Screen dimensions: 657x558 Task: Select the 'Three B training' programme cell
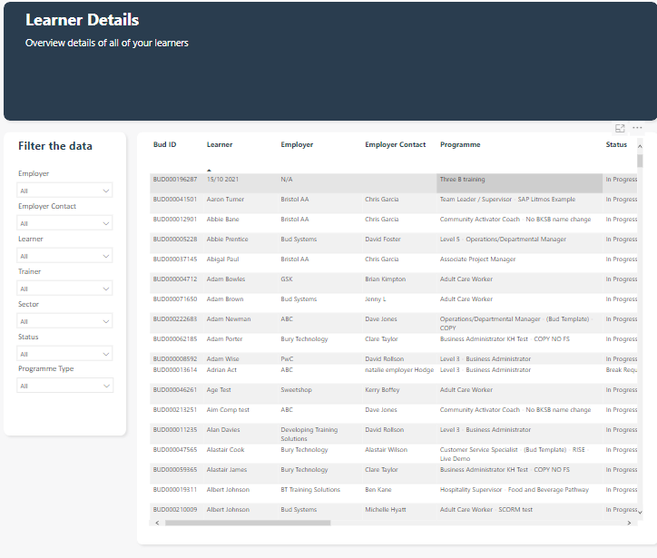coord(519,183)
